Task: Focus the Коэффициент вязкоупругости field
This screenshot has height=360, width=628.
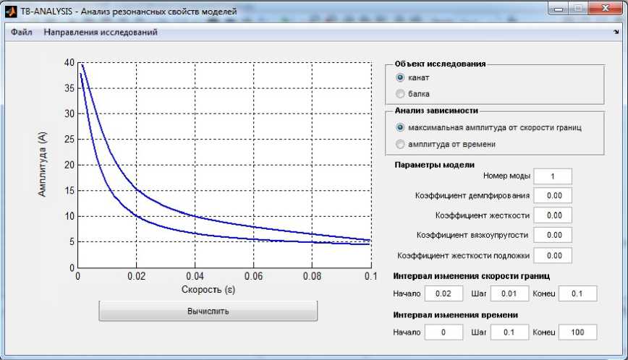Action: click(x=553, y=235)
